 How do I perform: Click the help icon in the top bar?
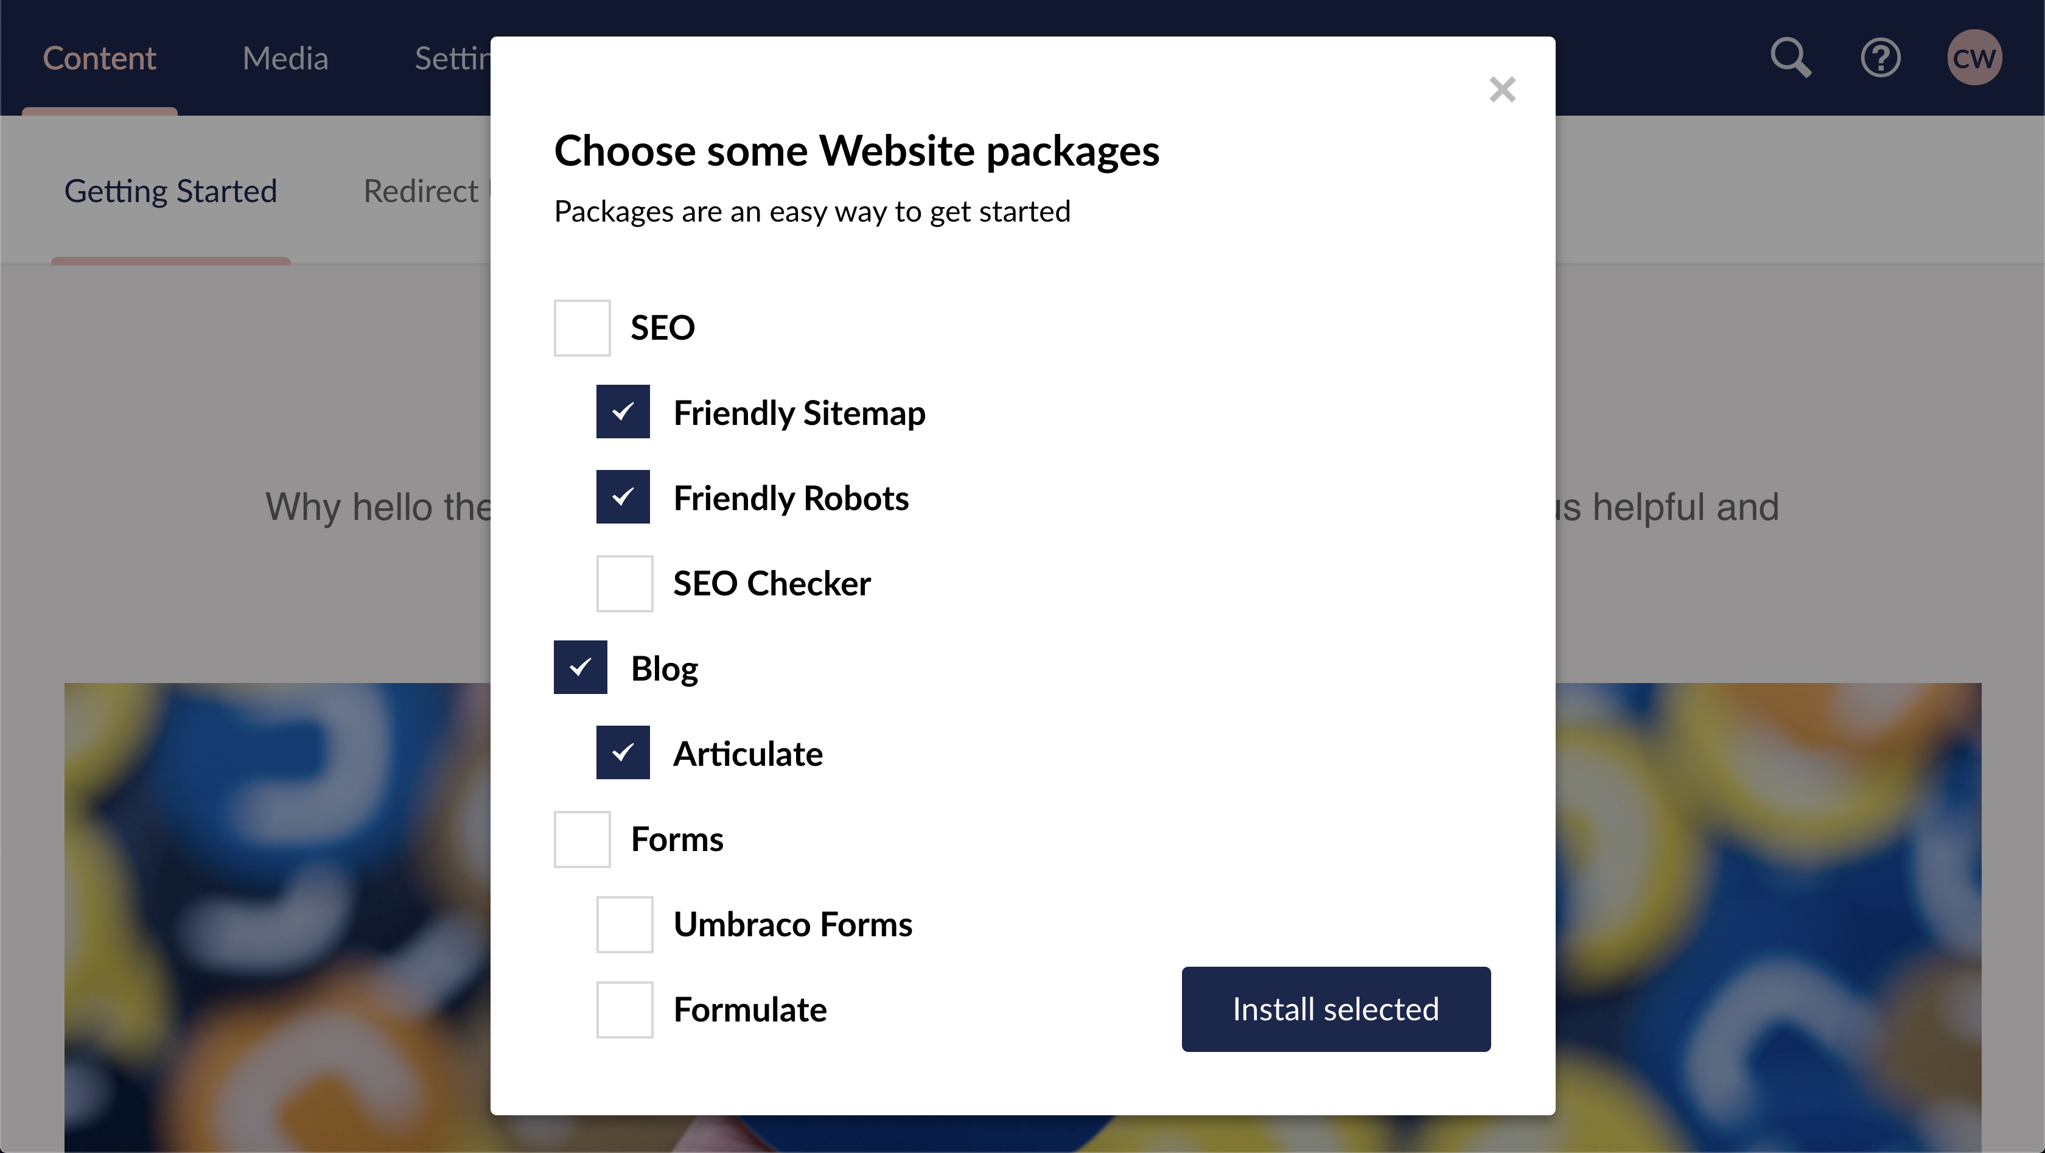click(1881, 58)
